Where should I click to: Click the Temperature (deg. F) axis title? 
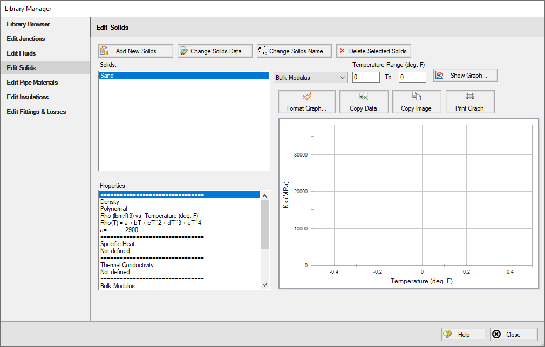point(421,281)
